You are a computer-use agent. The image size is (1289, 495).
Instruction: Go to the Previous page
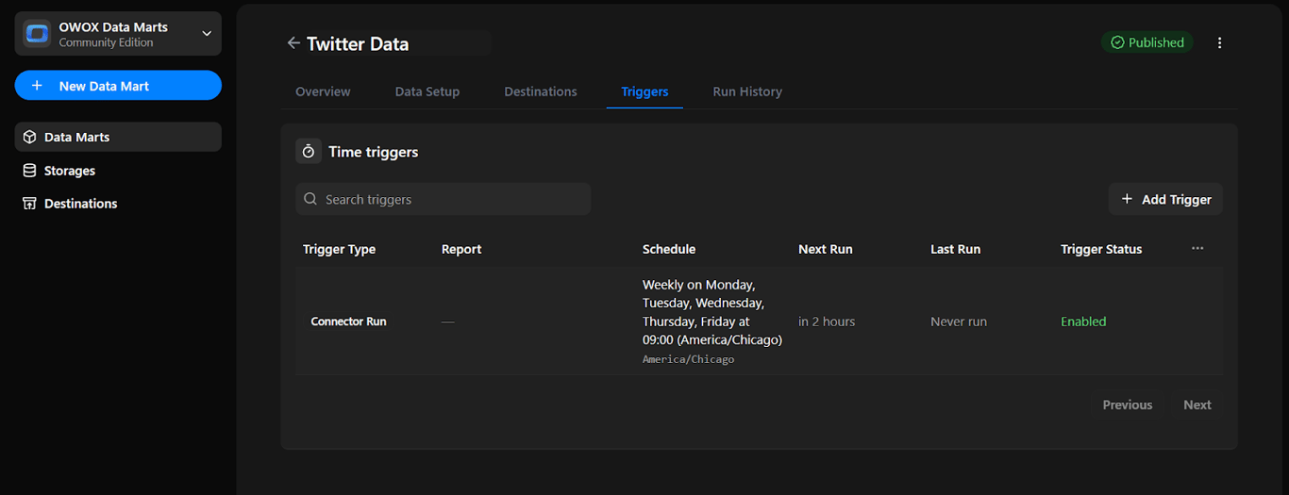click(x=1128, y=404)
